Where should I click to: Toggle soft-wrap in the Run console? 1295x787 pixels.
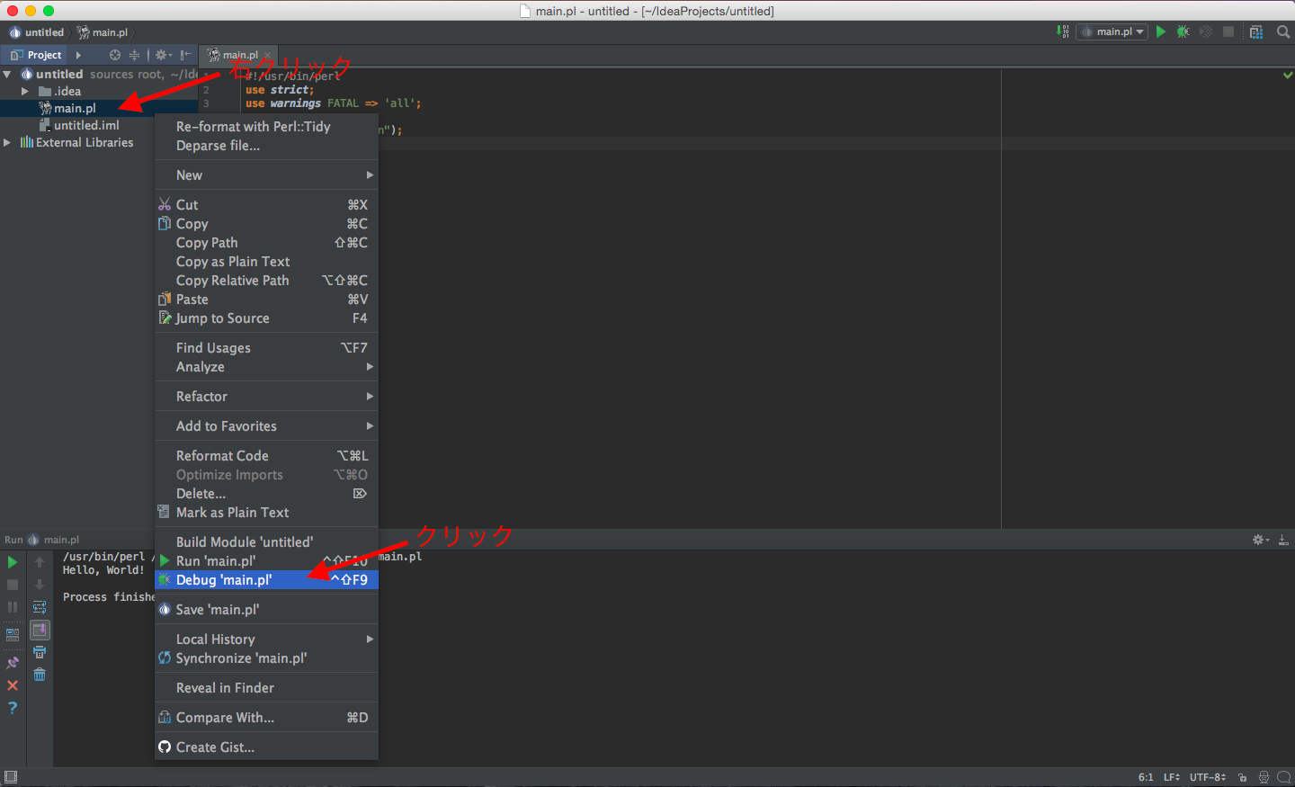40,607
